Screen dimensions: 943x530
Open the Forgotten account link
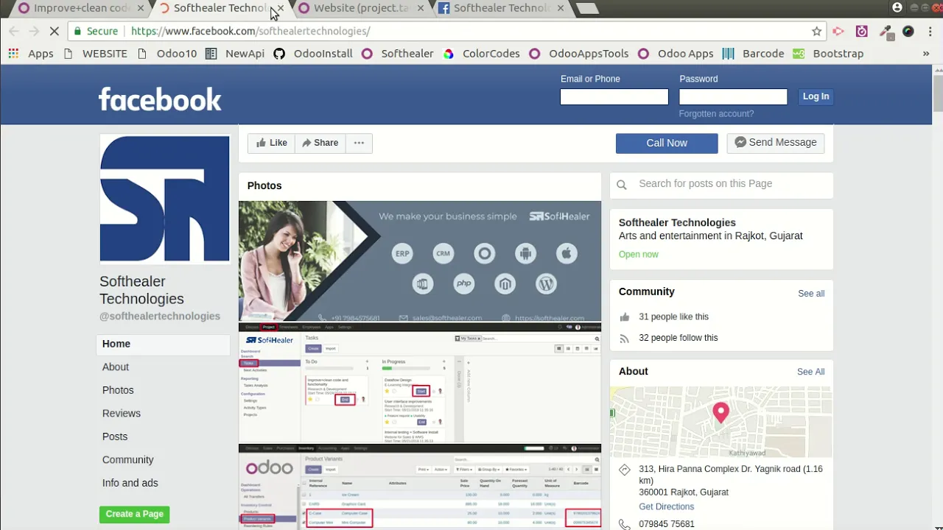coord(716,113)
